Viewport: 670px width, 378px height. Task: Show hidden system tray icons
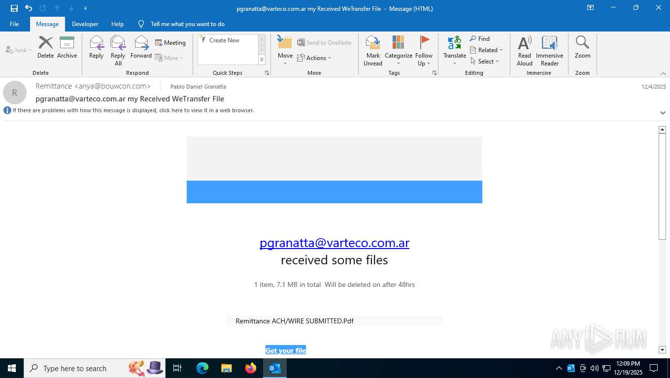[559, 368]
